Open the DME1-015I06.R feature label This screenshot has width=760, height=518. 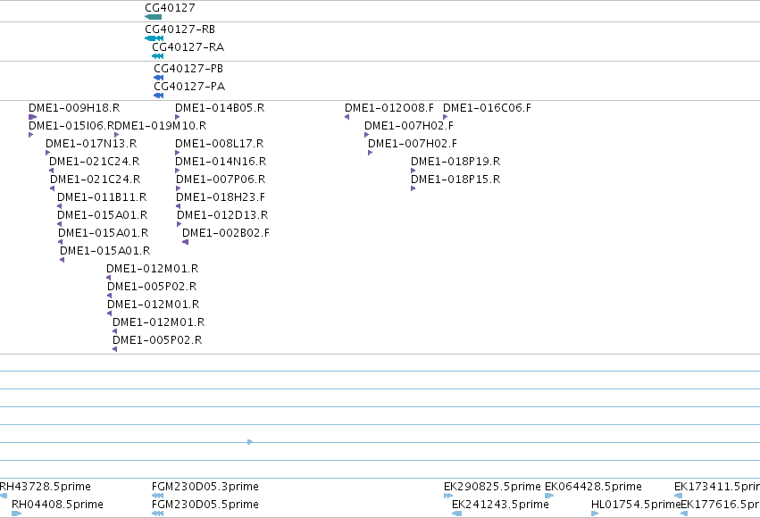71,126
